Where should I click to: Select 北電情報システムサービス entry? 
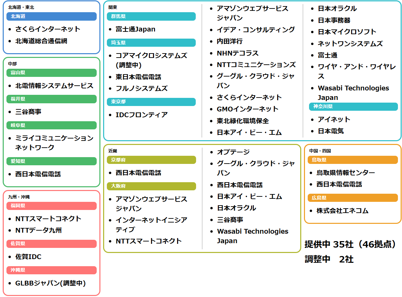(54, 86)
